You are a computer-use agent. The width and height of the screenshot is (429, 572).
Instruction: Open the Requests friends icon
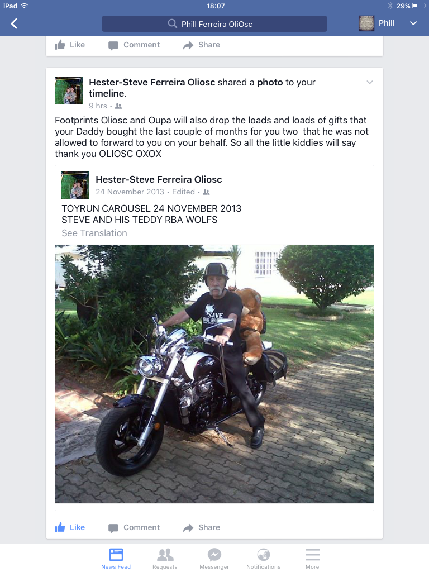[x=165, y=555]
